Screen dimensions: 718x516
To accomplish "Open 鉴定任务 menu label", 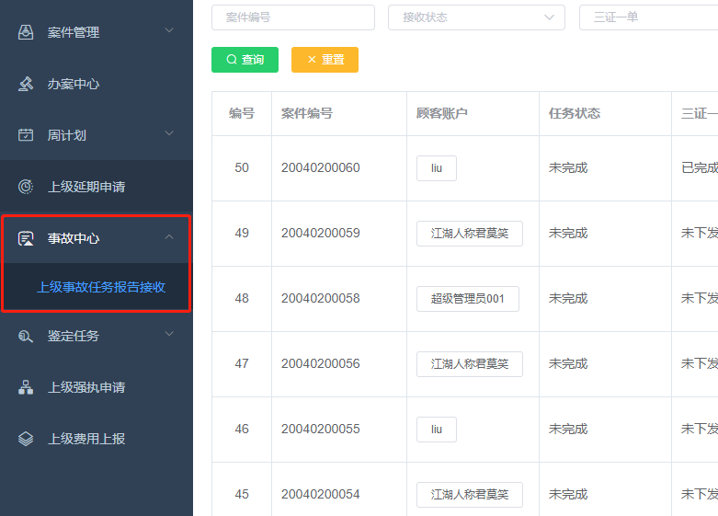I will coord(74,336).
